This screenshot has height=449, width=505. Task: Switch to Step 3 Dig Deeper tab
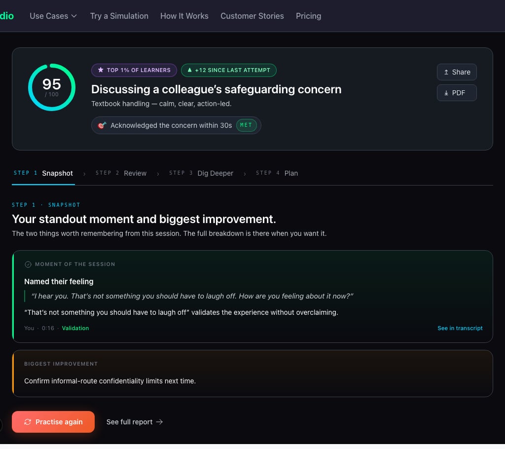click(201, 173)
